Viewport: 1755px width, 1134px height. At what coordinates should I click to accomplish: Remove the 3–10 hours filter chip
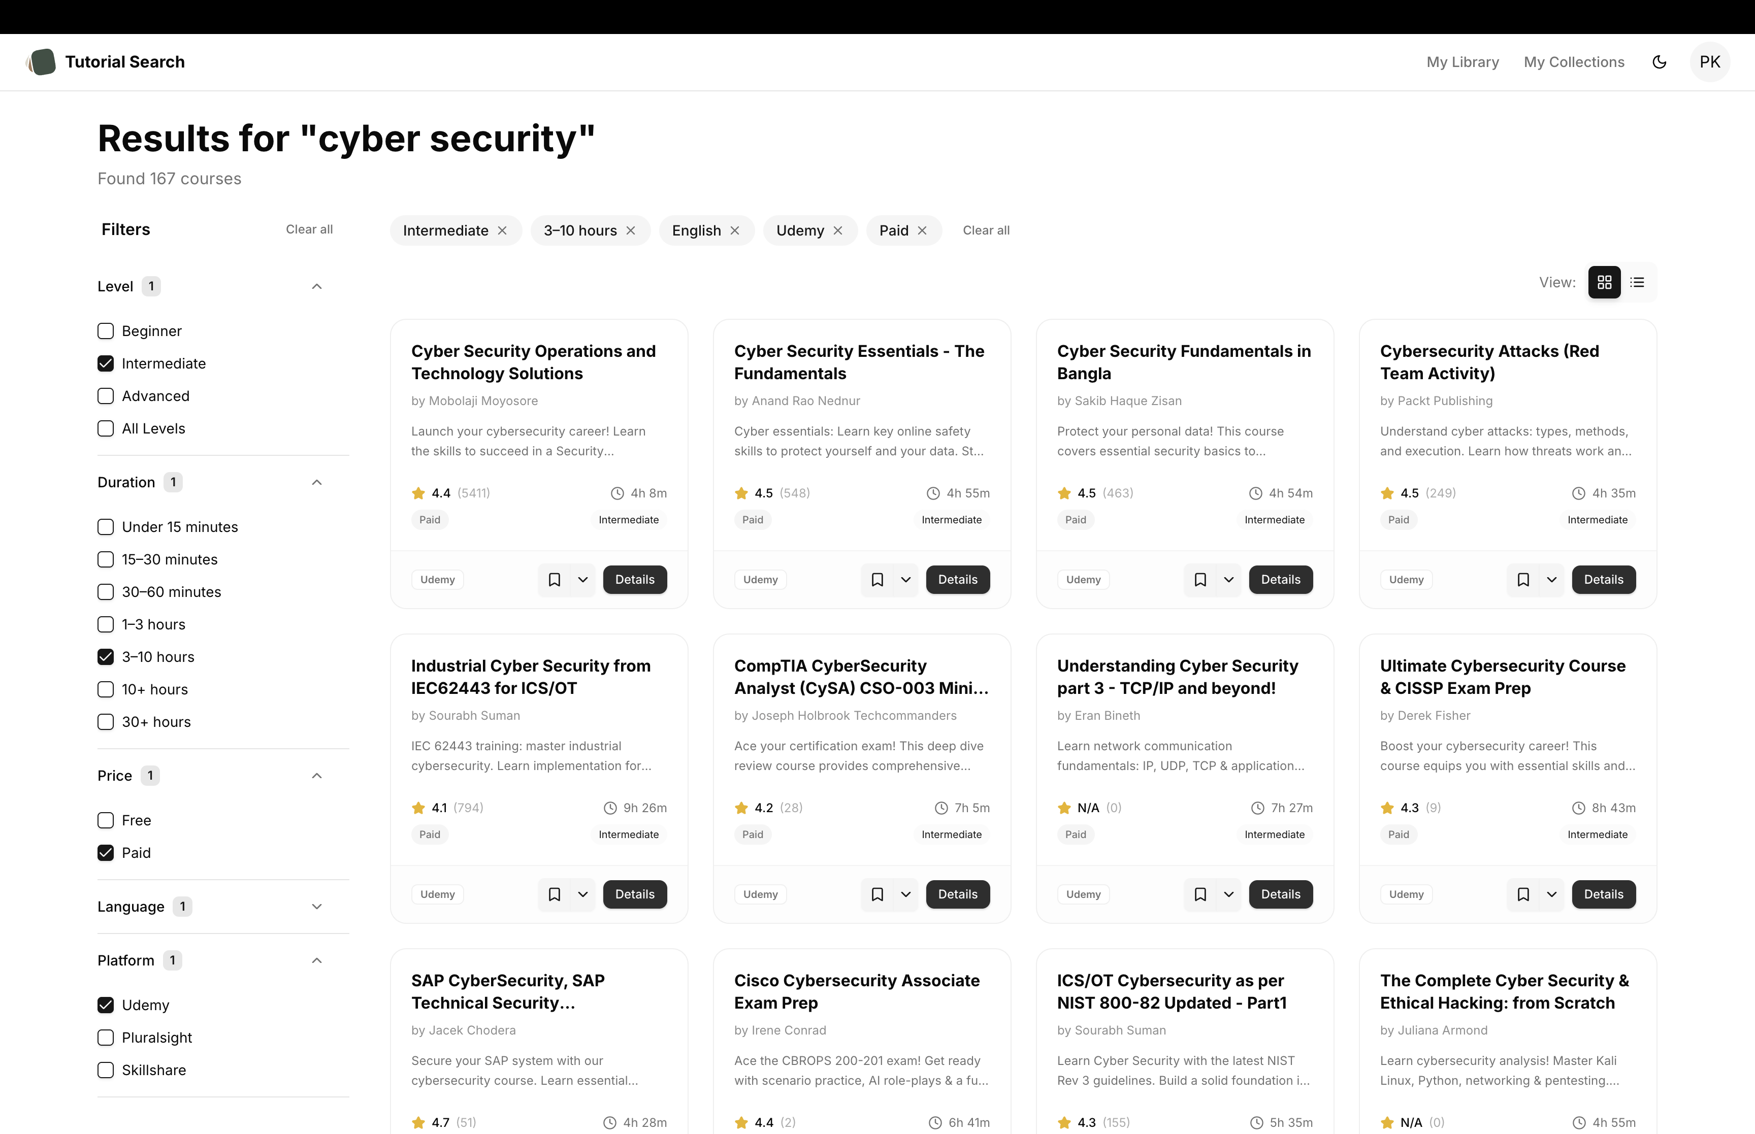[630, 230]
